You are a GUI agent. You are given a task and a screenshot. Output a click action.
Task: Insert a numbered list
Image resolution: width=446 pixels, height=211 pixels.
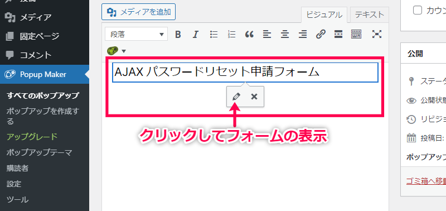pyautogui.click(x=232, y=35)
